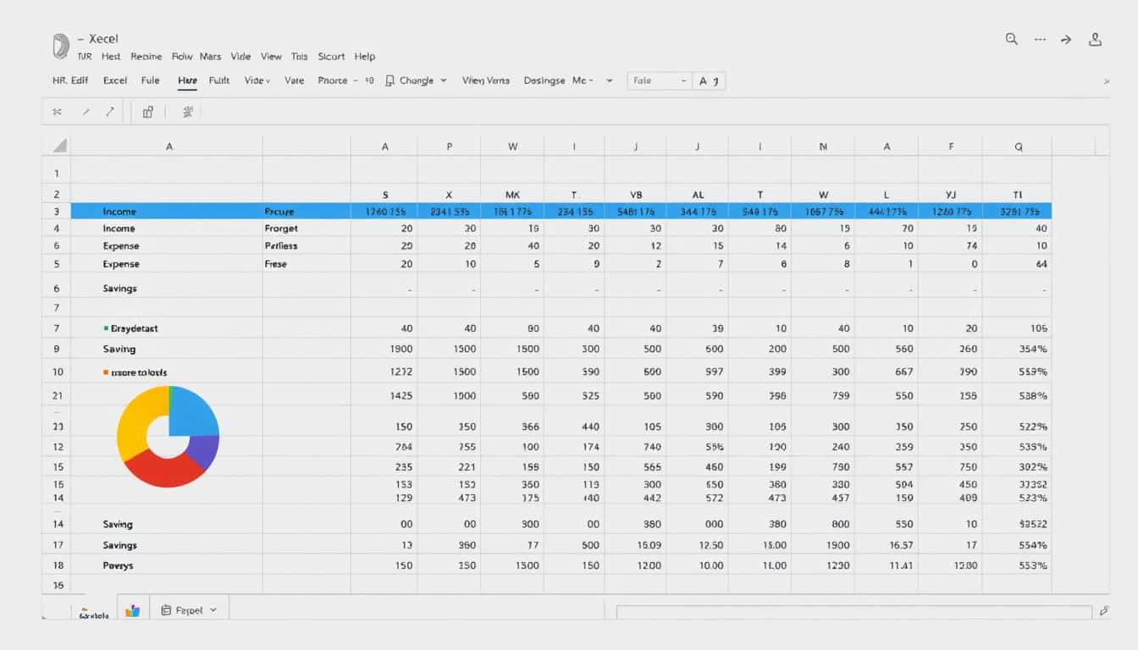
Task: Open the View menu
Action: tap(271, 57)
